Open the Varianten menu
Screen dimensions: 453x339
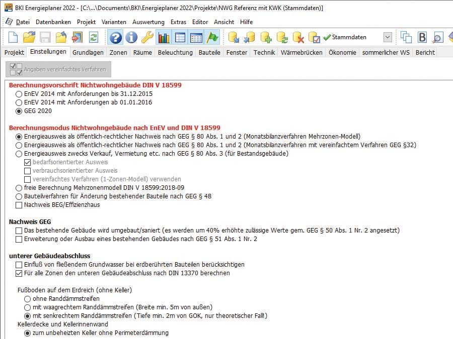(x=114, y=22)
